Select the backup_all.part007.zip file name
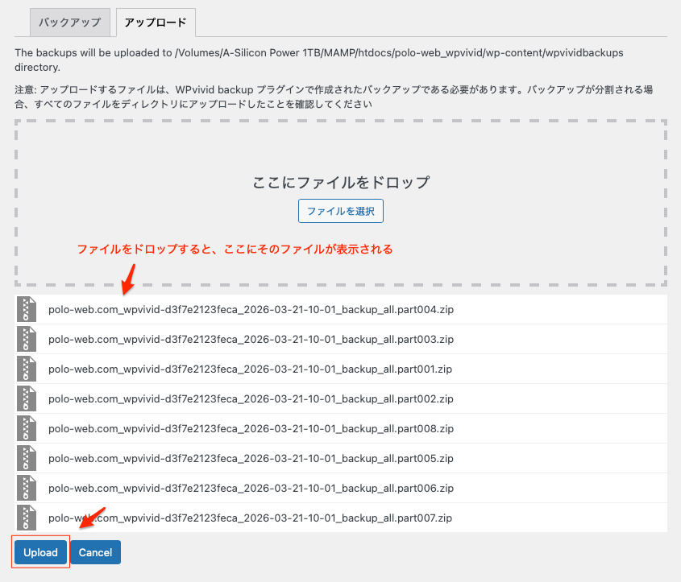Image resolution: width=681 pixels, height=582 pixels. [x=251, y=518]
